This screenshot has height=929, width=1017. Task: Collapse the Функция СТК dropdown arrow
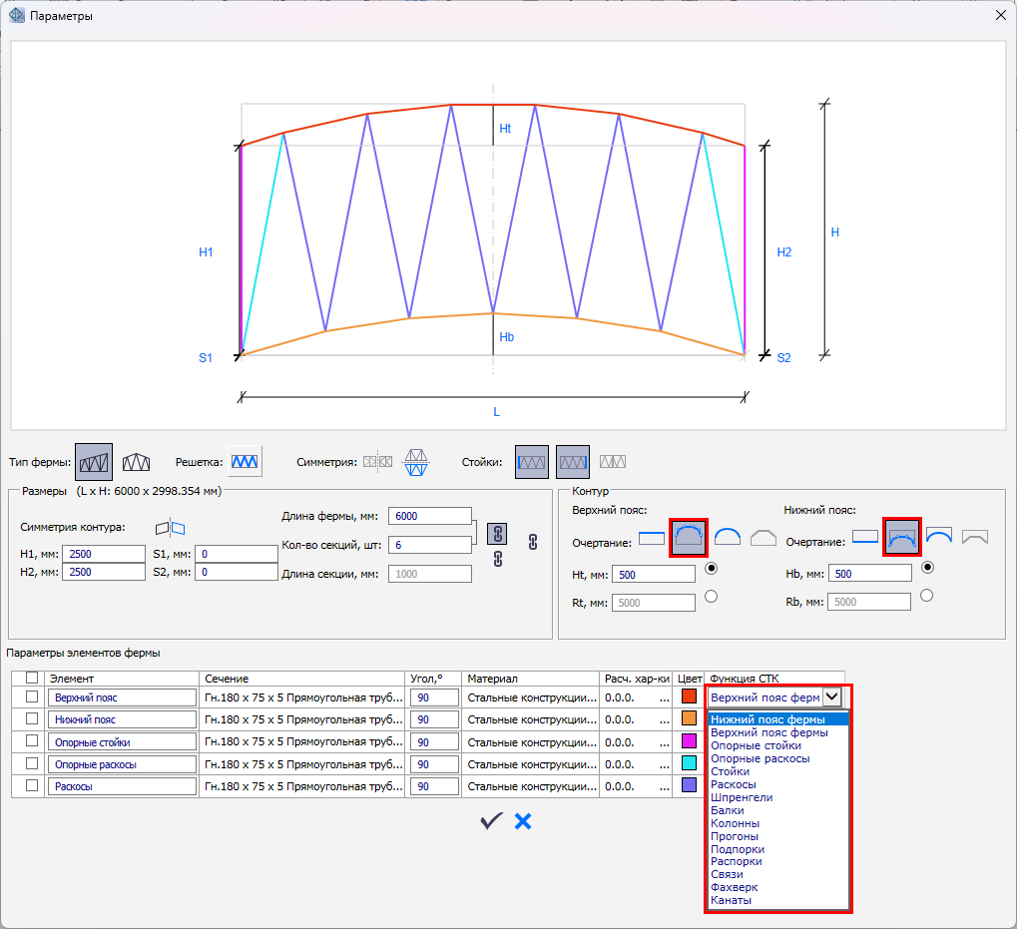click(830, 697)
